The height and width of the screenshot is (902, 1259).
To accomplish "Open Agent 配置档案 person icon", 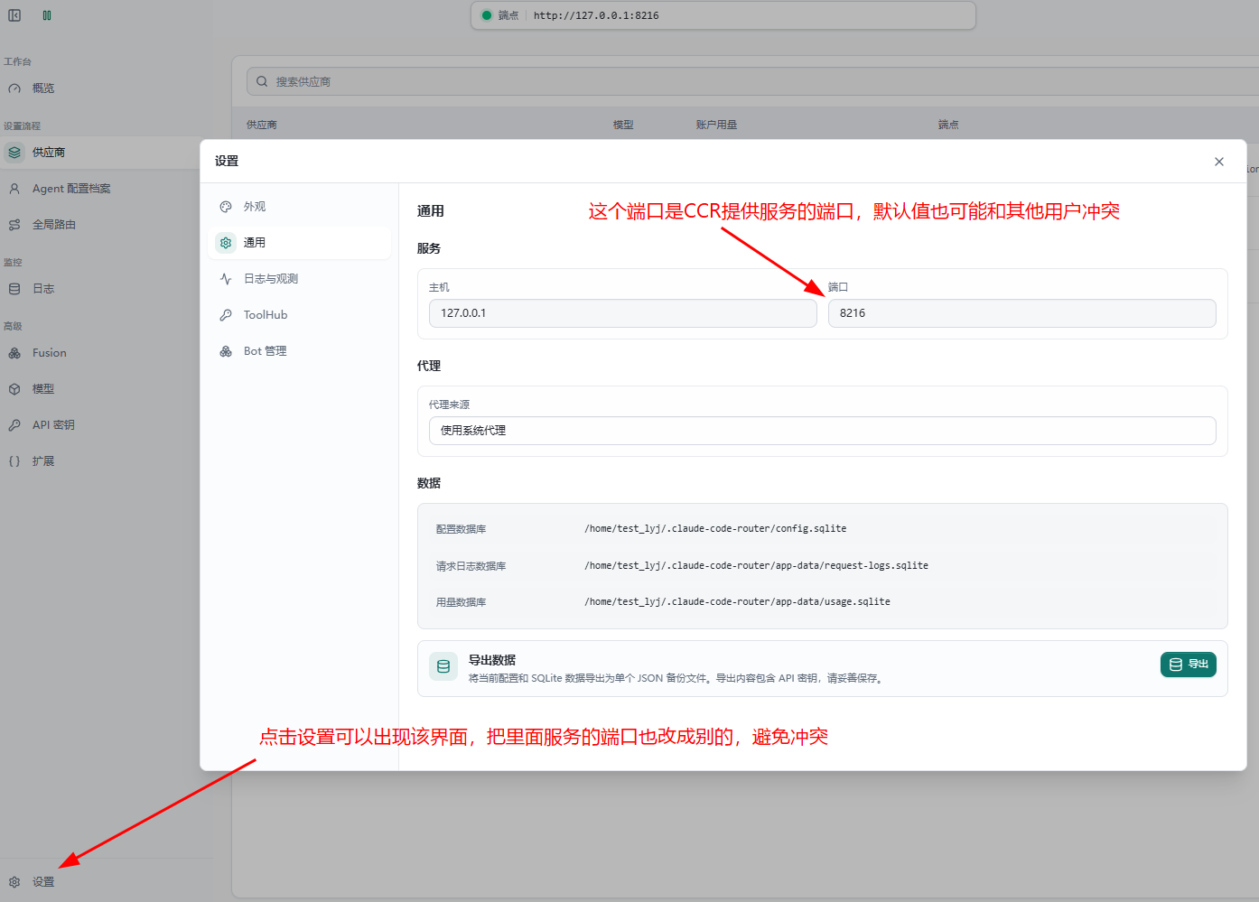I will point(14,189).
